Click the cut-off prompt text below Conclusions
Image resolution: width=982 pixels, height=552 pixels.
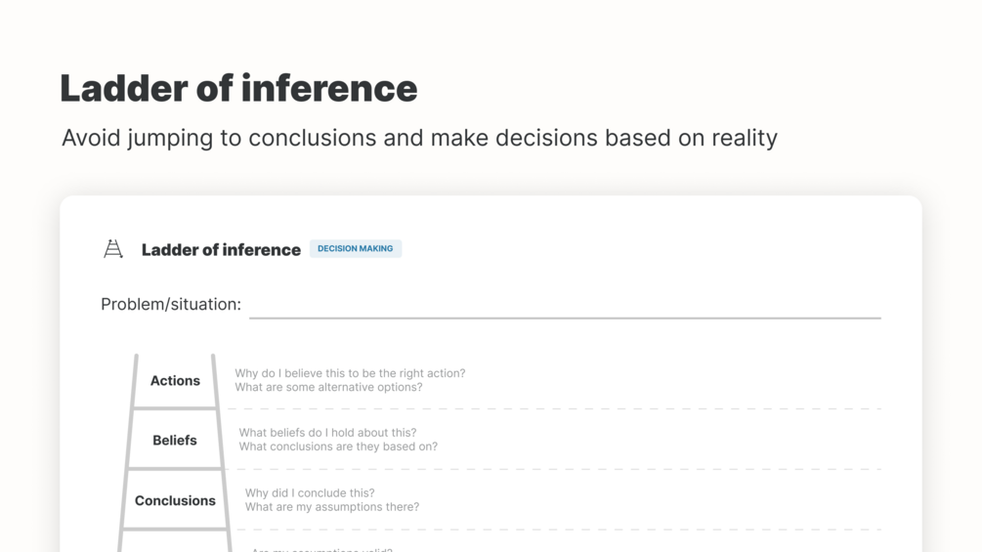click(x=322, y=549)
